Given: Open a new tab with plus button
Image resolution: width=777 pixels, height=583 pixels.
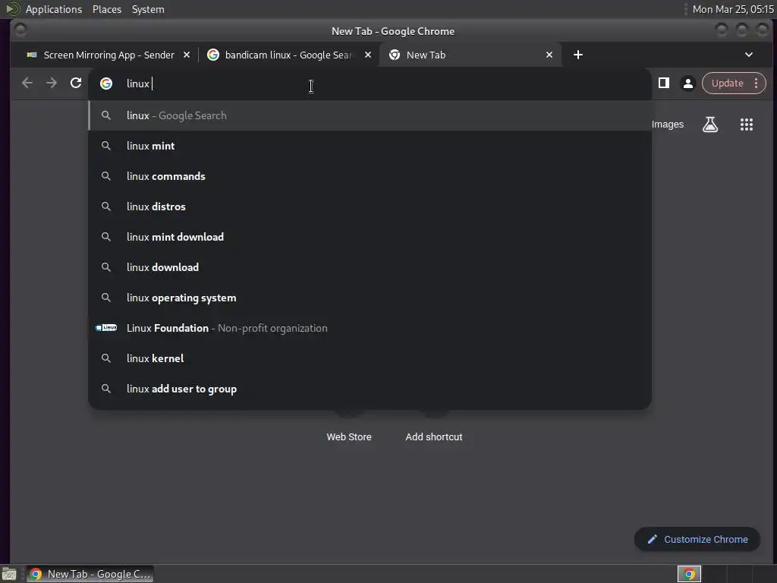Looking at the screenshot, I should (x=577, y=55).
